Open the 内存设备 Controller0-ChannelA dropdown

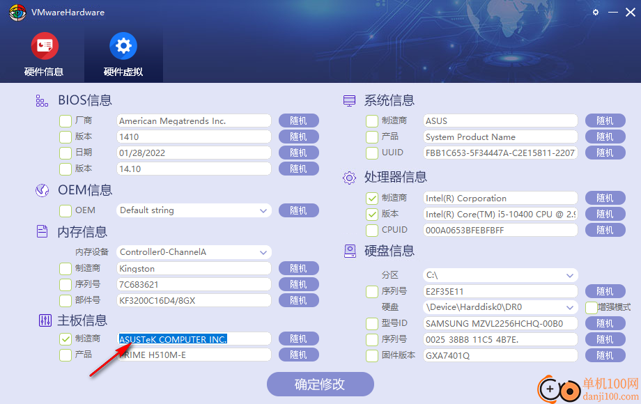coord(194,252)
